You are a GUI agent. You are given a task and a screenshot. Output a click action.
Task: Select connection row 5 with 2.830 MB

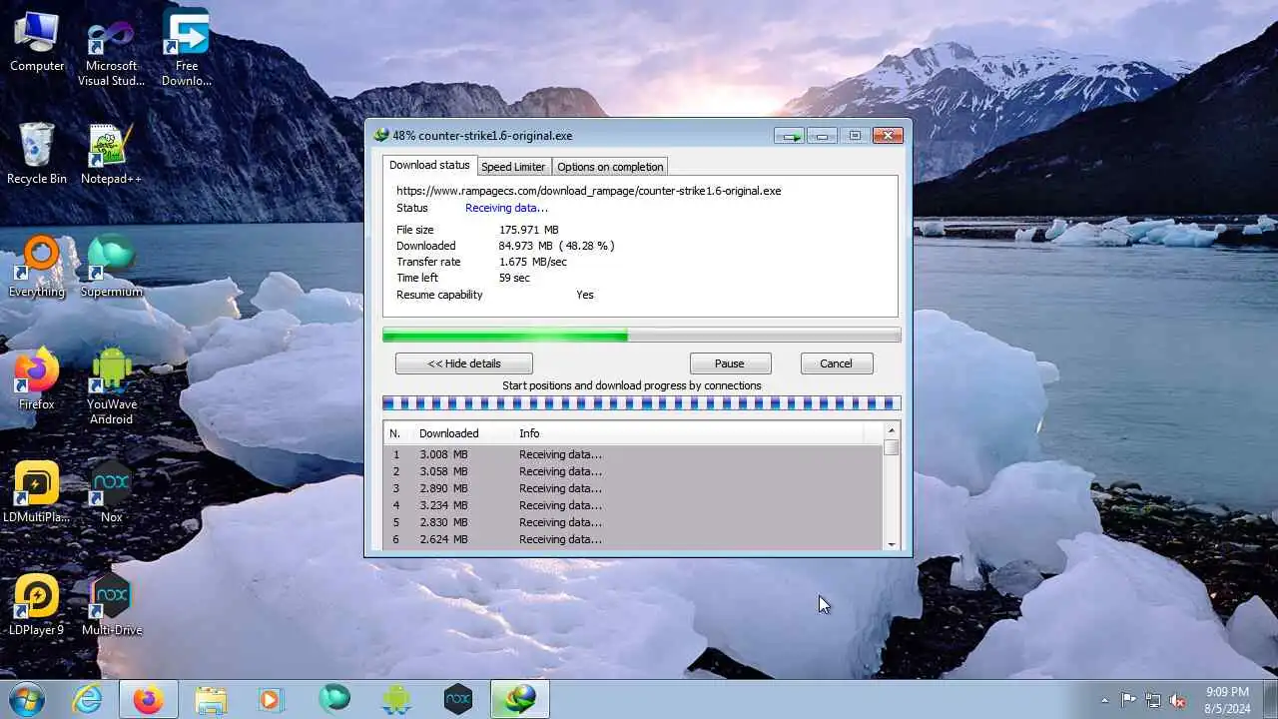[634, 522]
